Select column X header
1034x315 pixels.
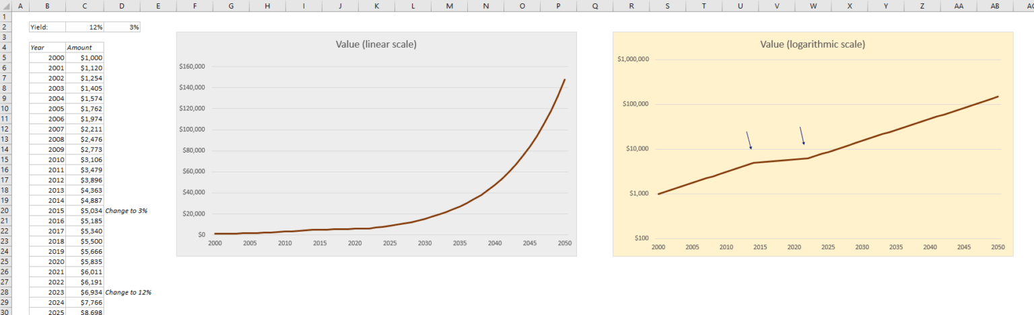click(x=850, y=5)
